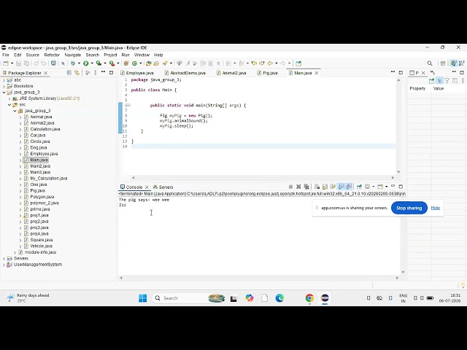Click the Windows Start button
The height and width of the screenshot is (350, 467).
(143, 298)
